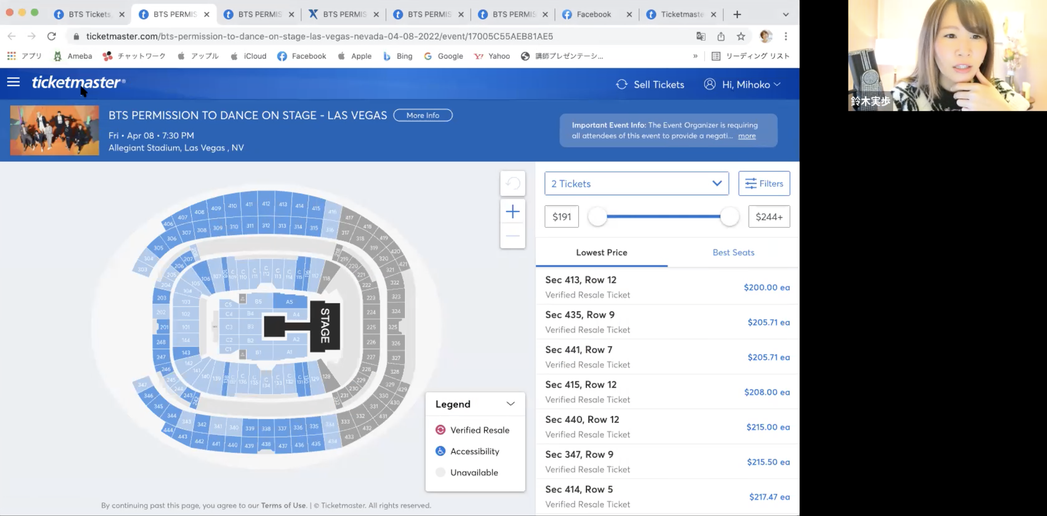Open Chrome's three-dot menu
Screen dimensions: 1047x516
(786, 37)
